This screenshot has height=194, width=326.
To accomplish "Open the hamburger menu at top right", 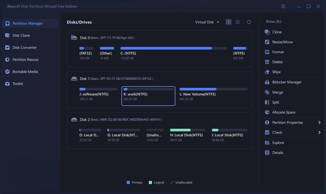I will click(x=283, y=6).
